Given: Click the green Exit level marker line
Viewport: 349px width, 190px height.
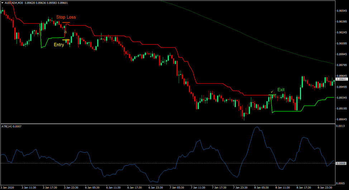Looking at the screenshot, I should click(272, 95).
